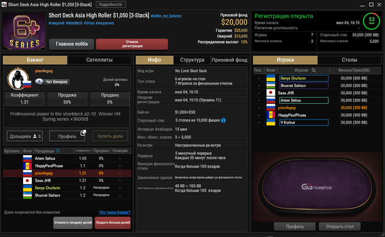Open the Призовой фонд tab
The height and width of the screenshot is (237, 385).
click(229, 60)
